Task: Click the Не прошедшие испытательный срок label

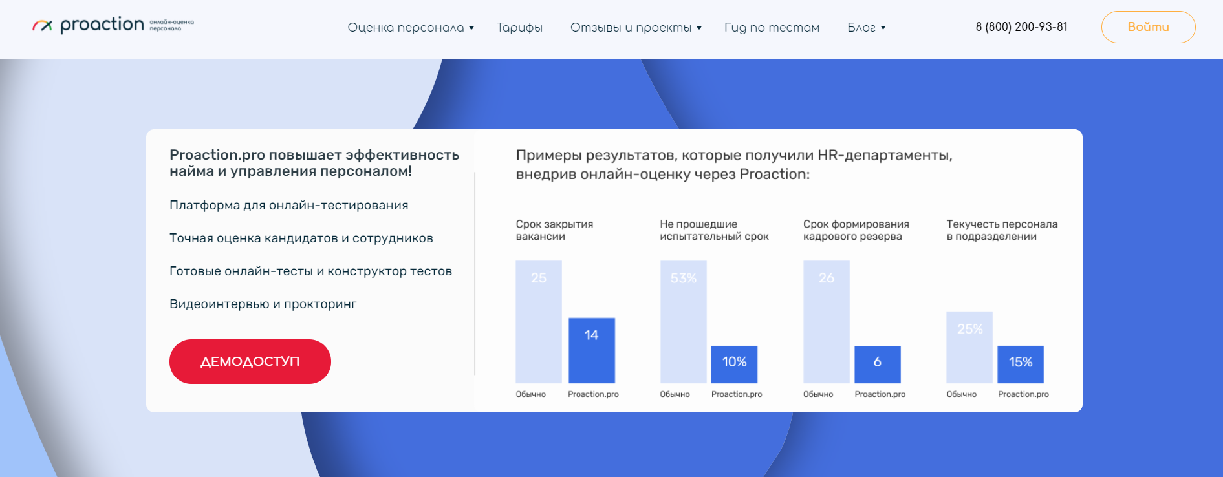Action: [x=714, y=230]
